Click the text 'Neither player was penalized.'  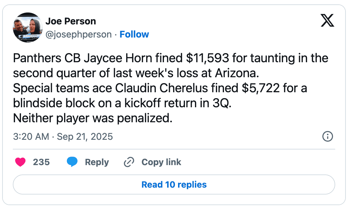coord(93,119)
